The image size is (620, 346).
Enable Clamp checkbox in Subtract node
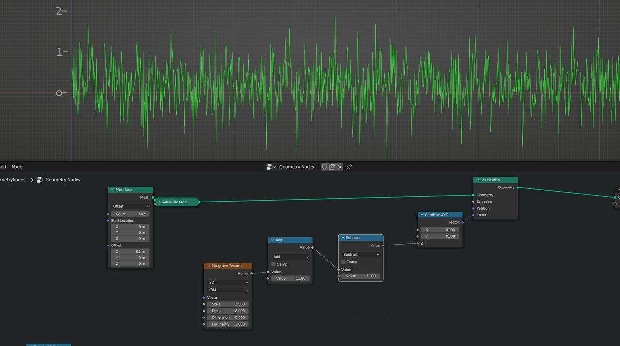pyautogui.click(x=343, y=262)
